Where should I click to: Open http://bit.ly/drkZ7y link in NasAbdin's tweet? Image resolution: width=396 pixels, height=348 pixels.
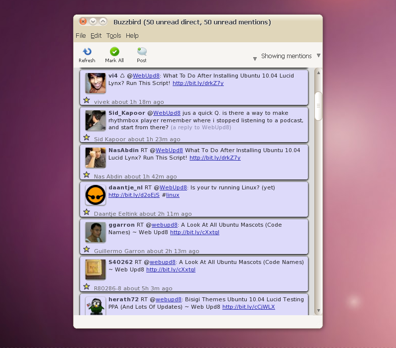point(215,158)
